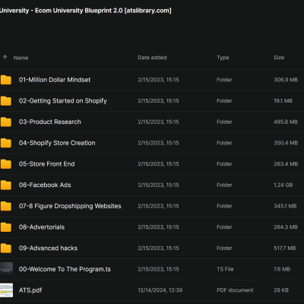Open the 08-Advertorials folder name
Viewport: 304px width, 304px height.
click(x=42, y=227)
